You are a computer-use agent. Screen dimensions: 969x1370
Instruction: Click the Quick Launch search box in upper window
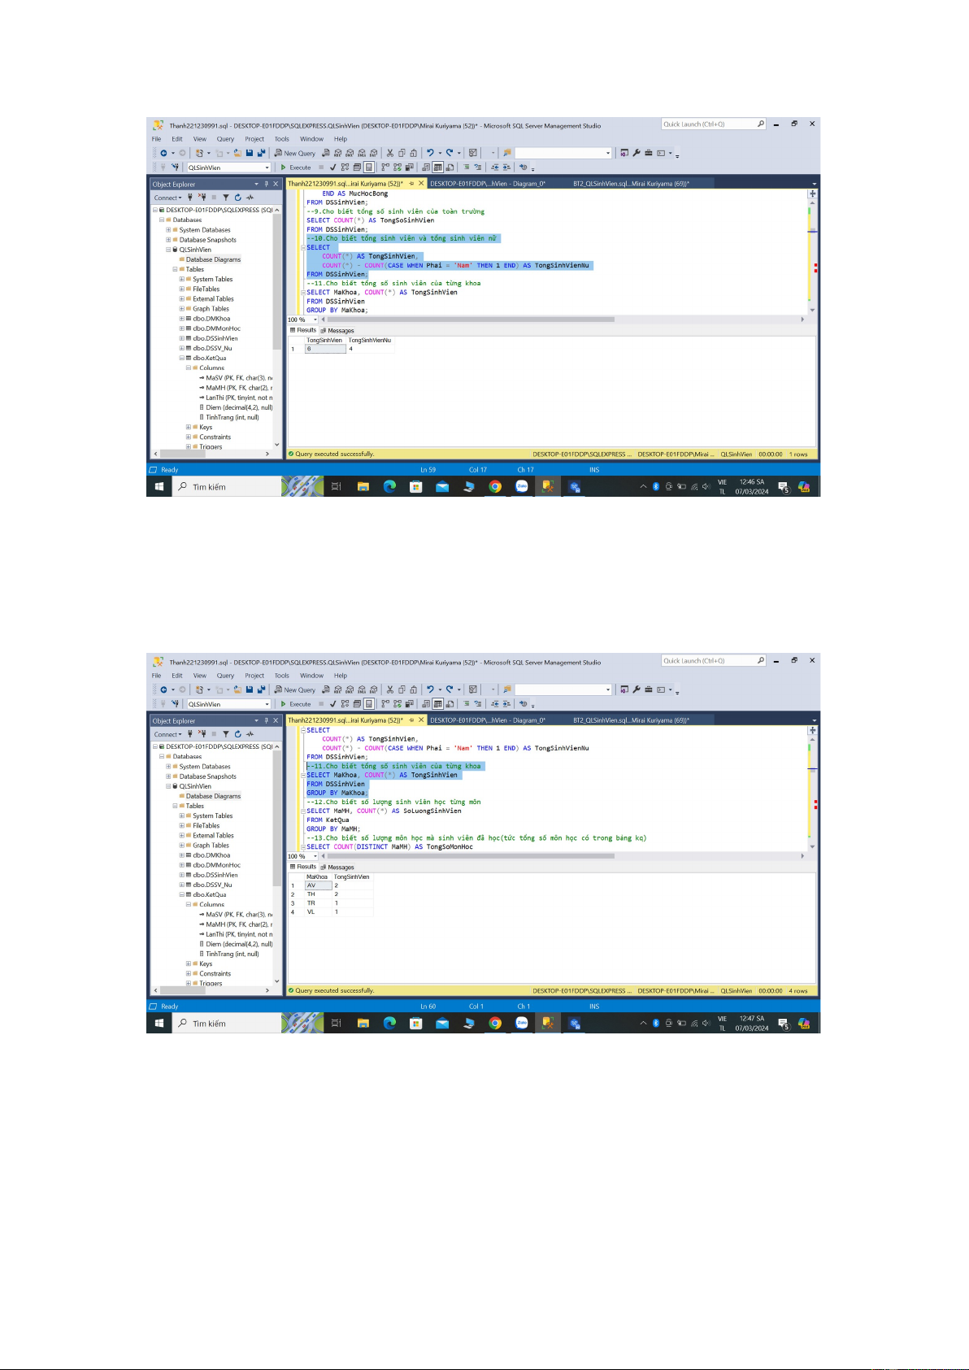pyautogui.click(x=709, y=124)
